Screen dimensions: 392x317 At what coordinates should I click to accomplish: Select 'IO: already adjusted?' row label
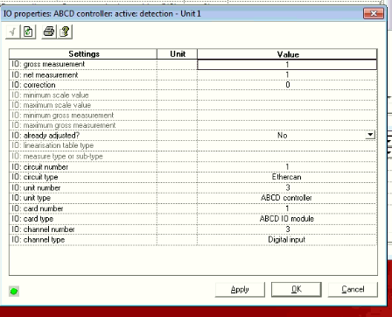click(x=45, y=136)
